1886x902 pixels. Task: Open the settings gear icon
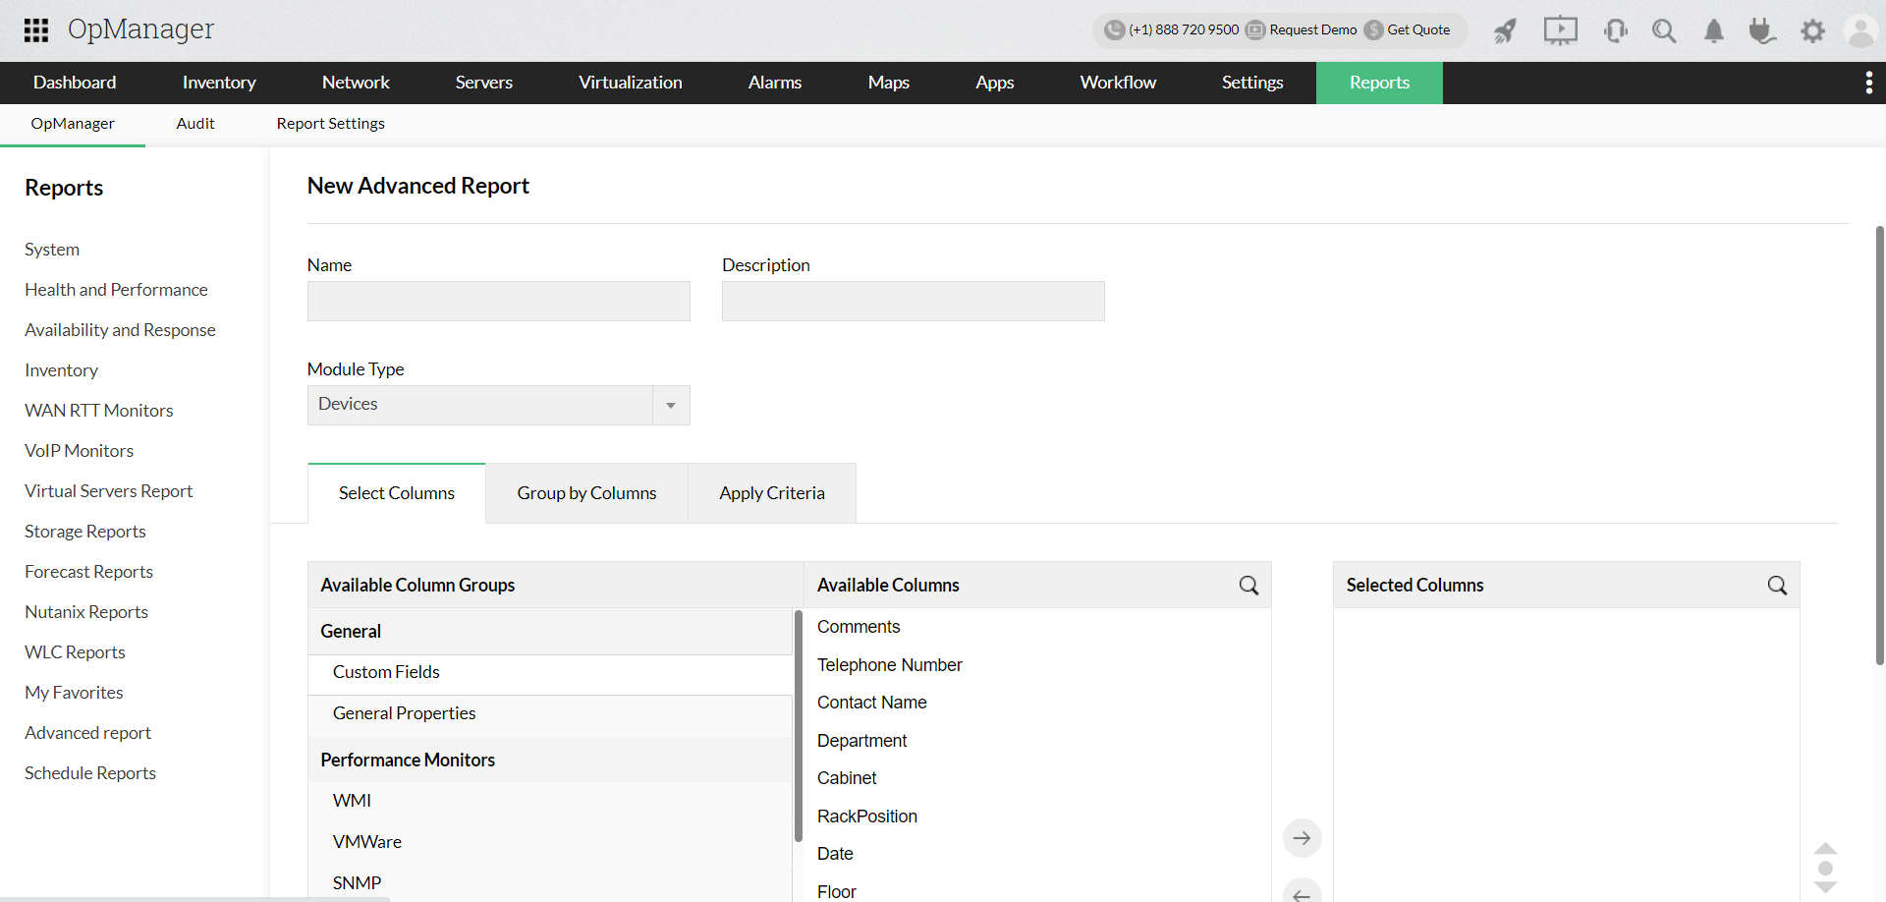click(1813, 30)
